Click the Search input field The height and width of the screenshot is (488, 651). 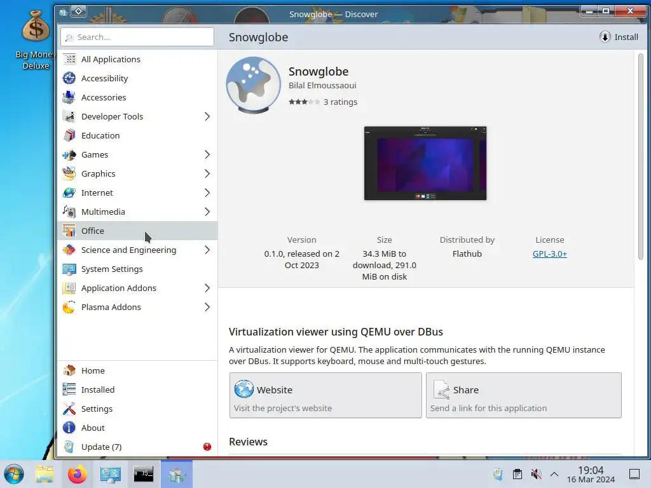(137, 37)
